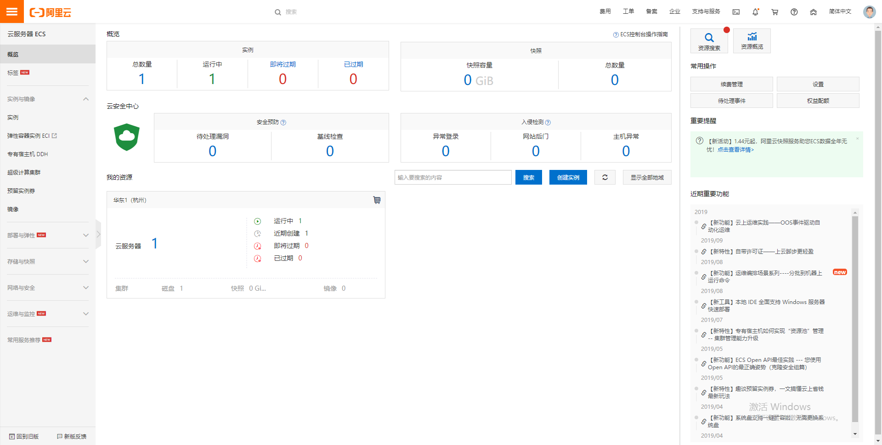Click the 回到旧版 icon link
The width and height of the screenshot is (882, 445).
[24, 436]
